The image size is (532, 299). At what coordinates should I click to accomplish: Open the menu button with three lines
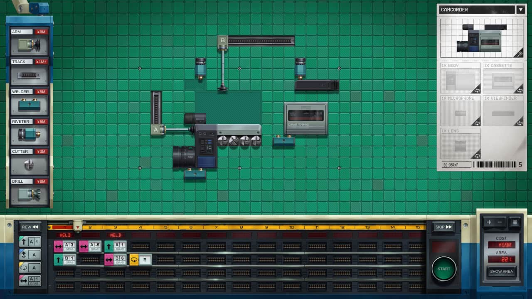tap(515, 222)
